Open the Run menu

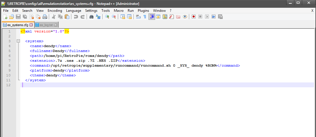click(131, 11)
